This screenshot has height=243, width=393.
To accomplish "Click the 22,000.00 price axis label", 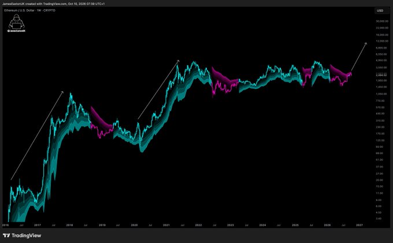I will click(381, 28).
